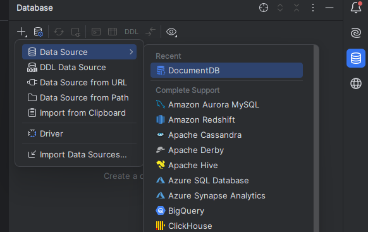Select Apache Hive data source
Screen dimensions: 368x232
227,166
